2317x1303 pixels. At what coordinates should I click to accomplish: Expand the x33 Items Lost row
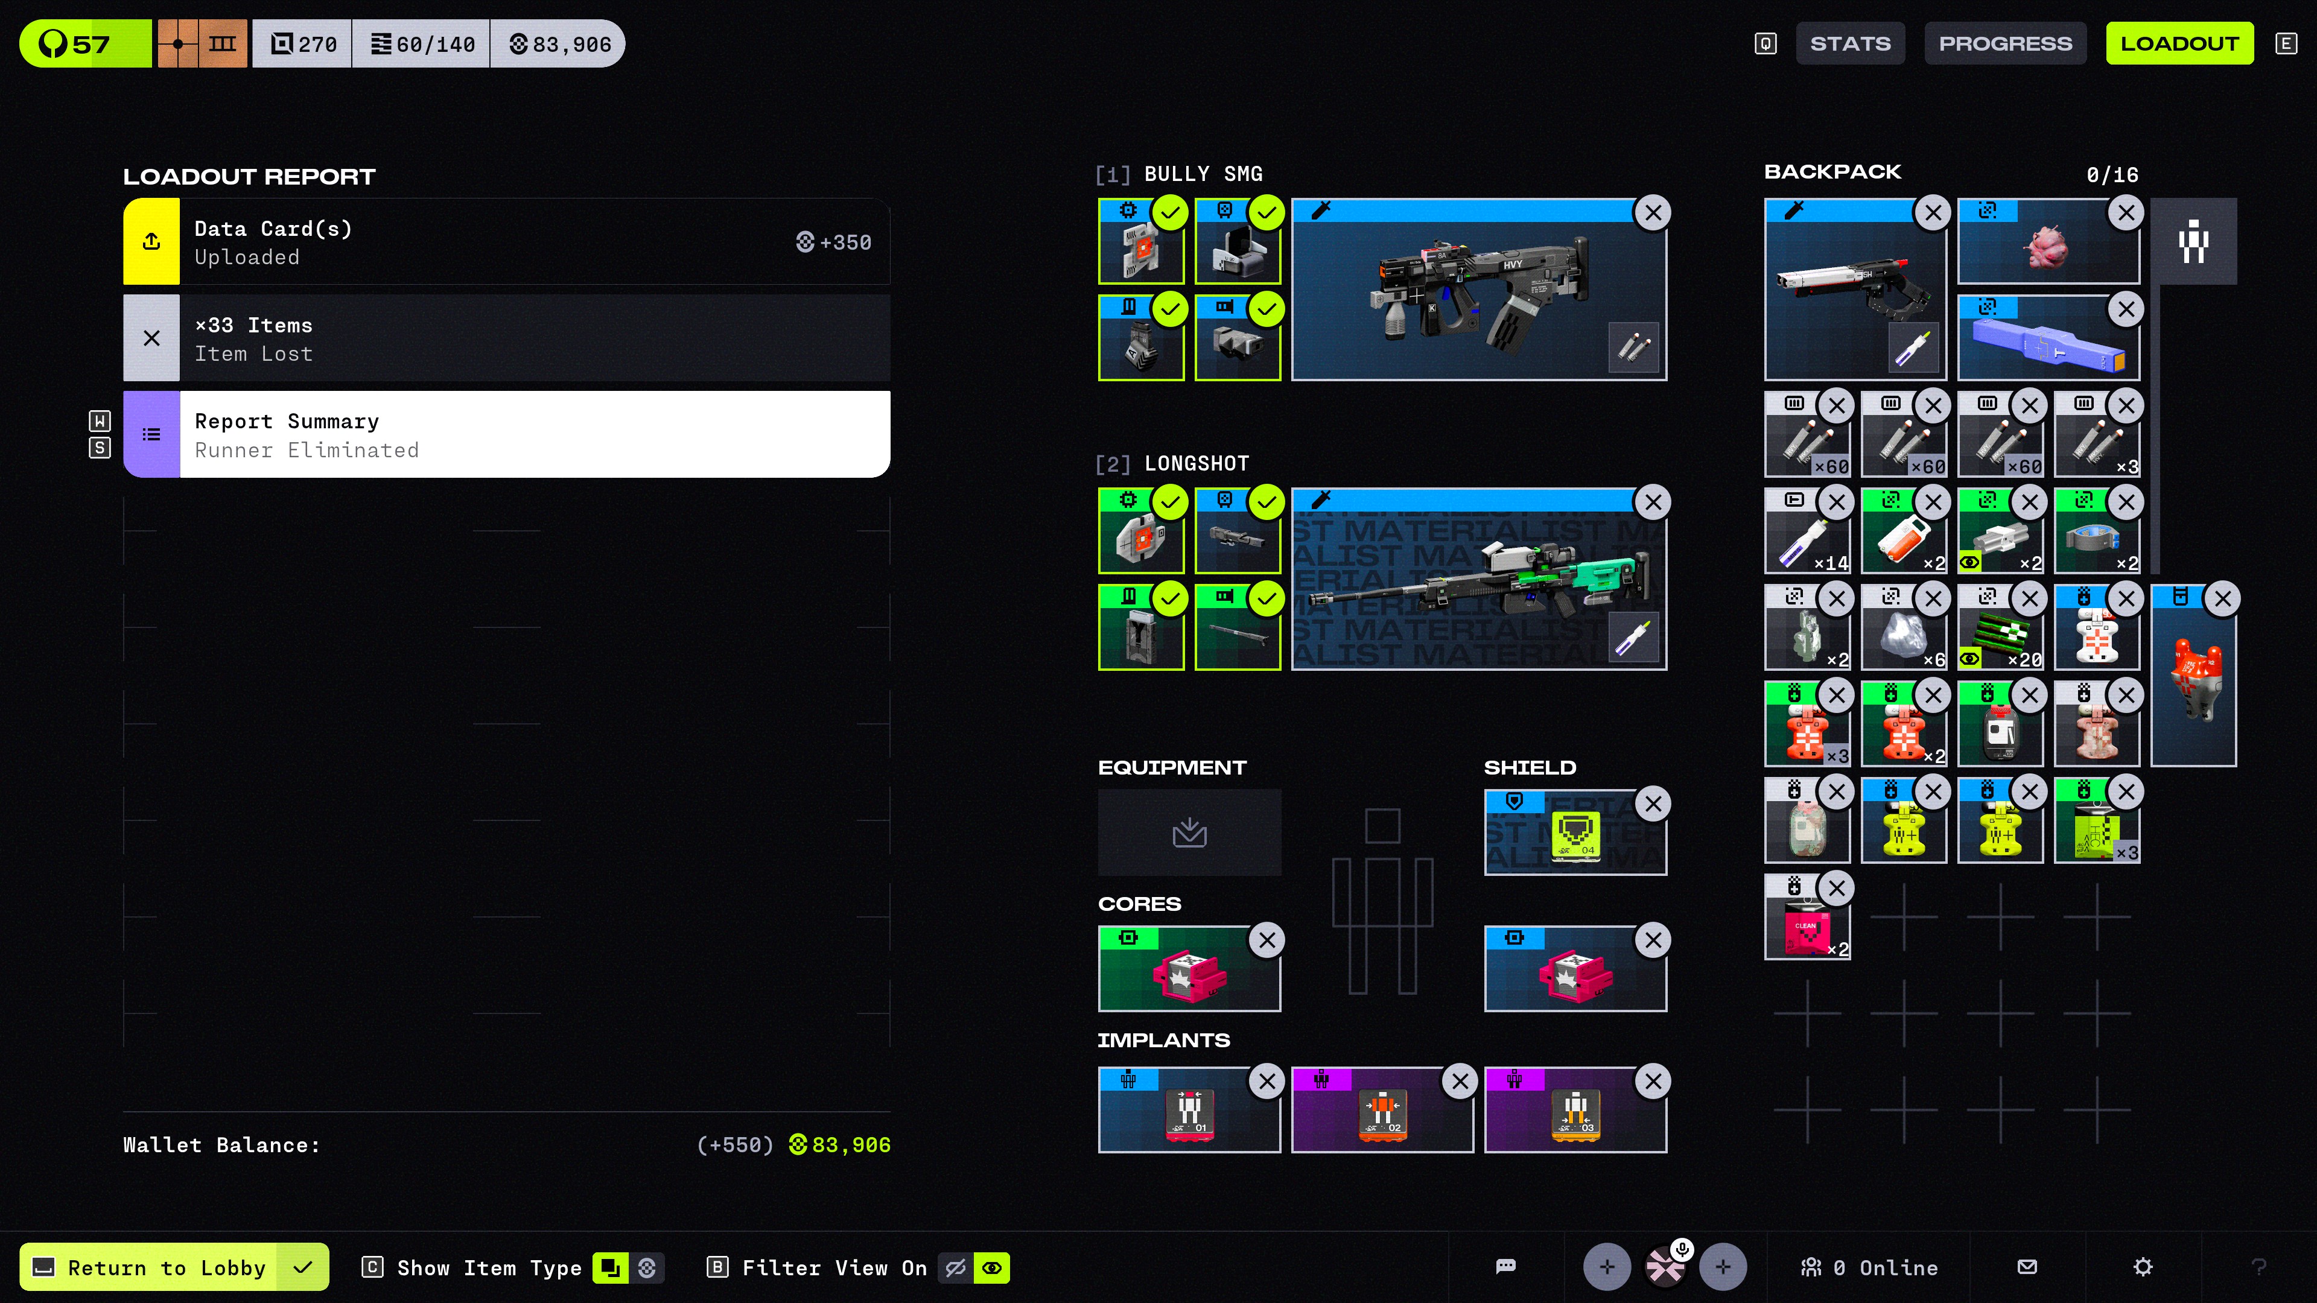pos(506,338)
